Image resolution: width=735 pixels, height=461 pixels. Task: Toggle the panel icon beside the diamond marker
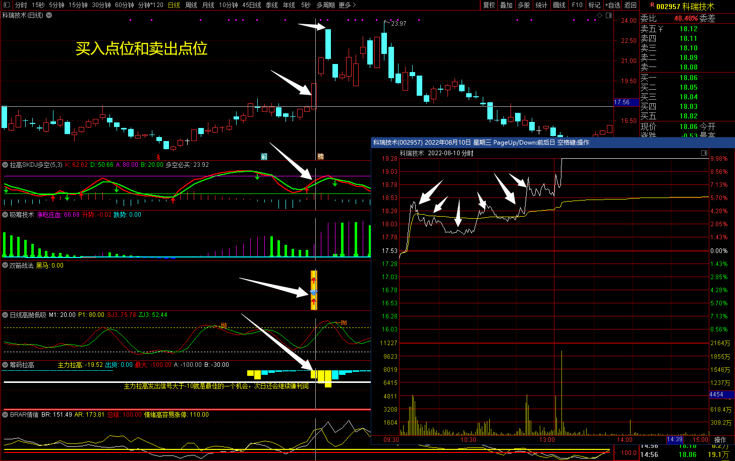pyautogui.click(x=608, y=16)
